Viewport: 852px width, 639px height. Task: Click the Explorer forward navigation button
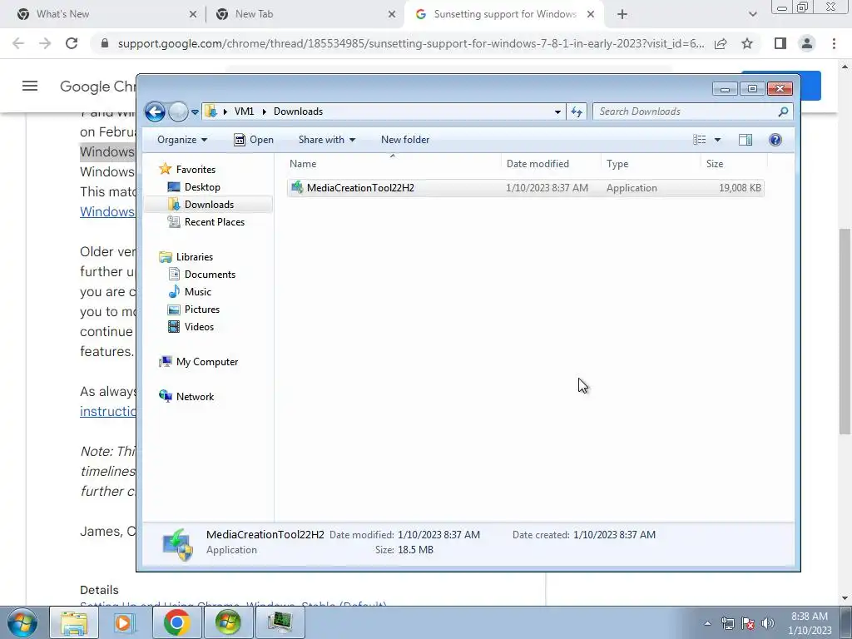[x=178, y=112]
